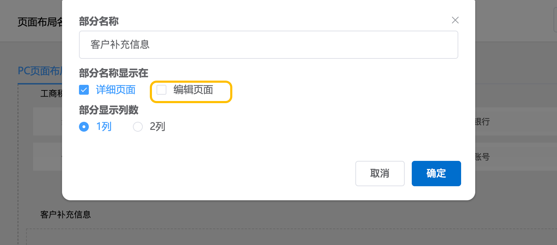This screenshot has height=245, width=557.
Task: Close the dialog with the X icon
Action: click(x=455, y=20)
